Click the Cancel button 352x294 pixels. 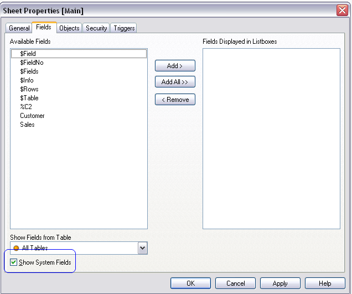point(235,283)
